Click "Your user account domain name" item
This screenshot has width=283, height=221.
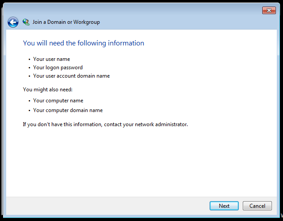71,76
